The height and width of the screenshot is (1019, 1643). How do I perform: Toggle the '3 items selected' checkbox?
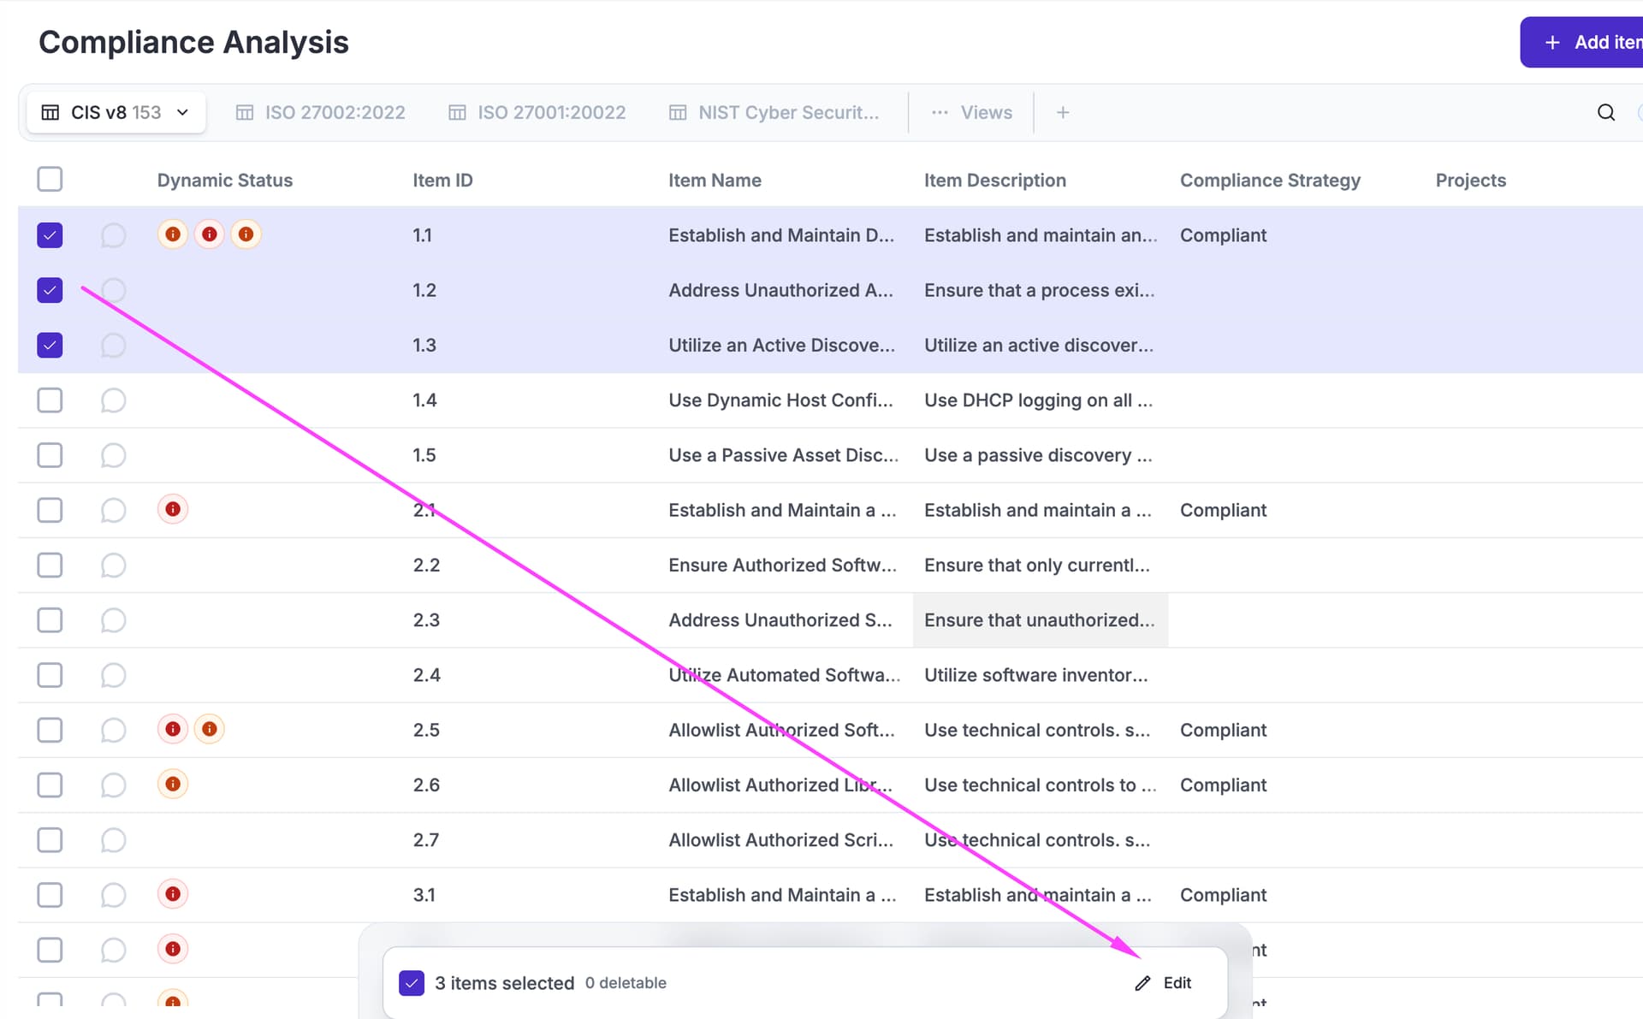412,983
